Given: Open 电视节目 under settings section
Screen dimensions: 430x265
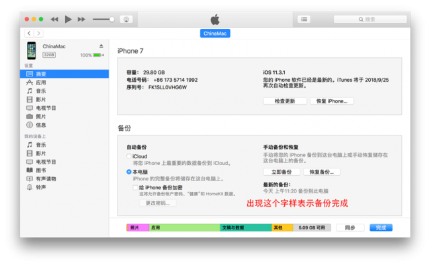Looking at the screenshot, I should (x=64, y=108).
